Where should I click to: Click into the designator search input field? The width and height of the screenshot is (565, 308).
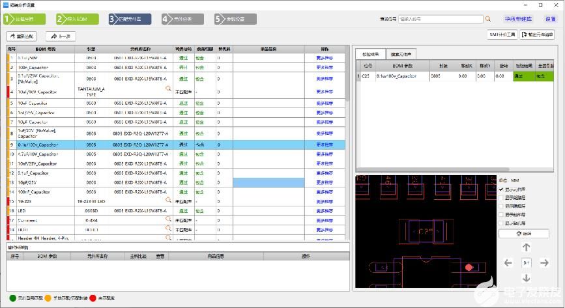pyautogui.click(x=441, y=19)
